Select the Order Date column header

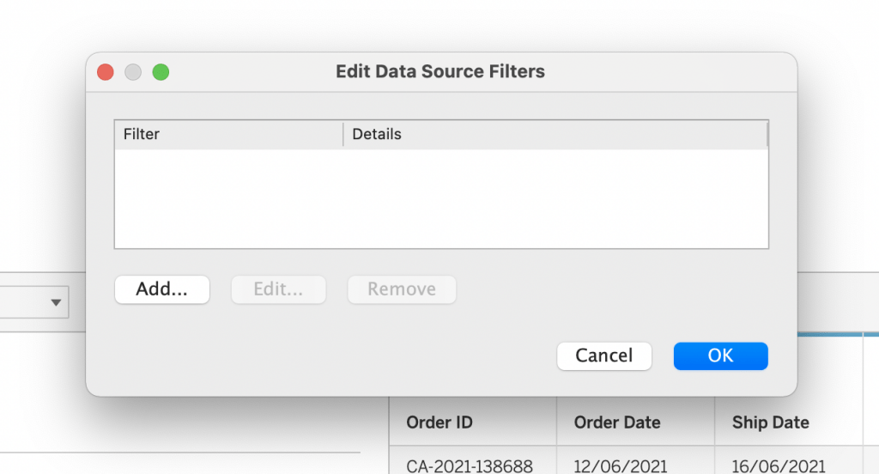click(617, 422)
